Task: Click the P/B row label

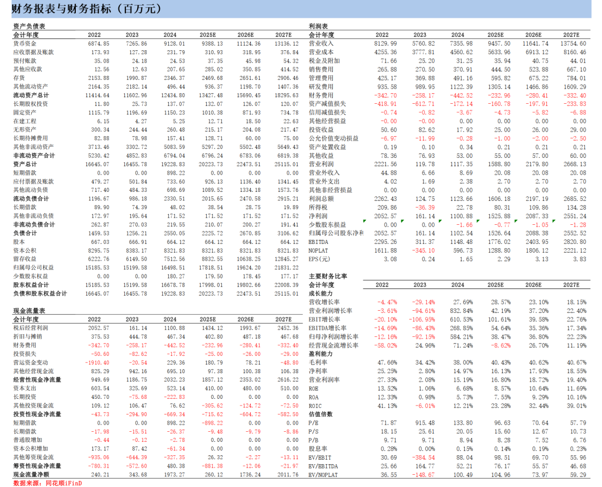Action: coord(313,440)
